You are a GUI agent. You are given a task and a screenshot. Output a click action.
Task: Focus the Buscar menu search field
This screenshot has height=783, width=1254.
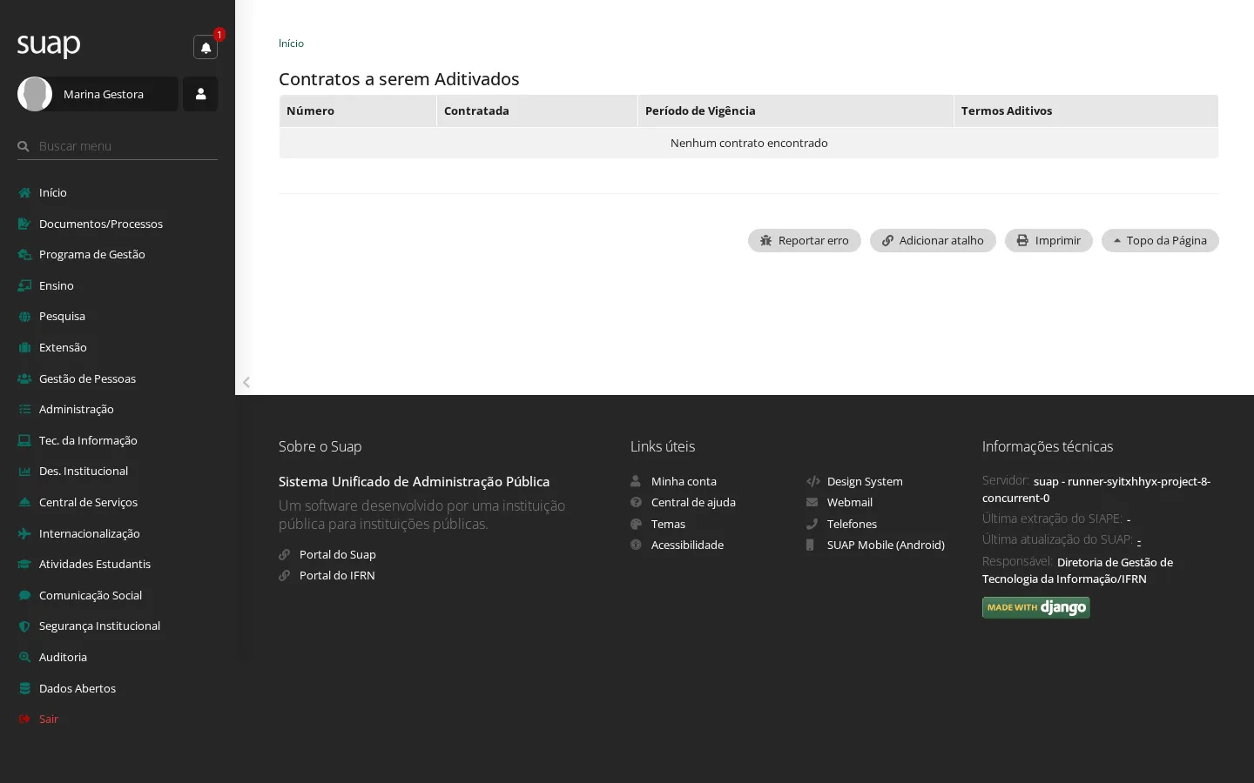click(x=118, y=146)
